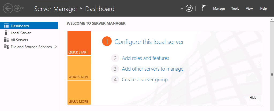Open the Tools menu
This screenshot has width=274, height=111.
coord(235,9)
